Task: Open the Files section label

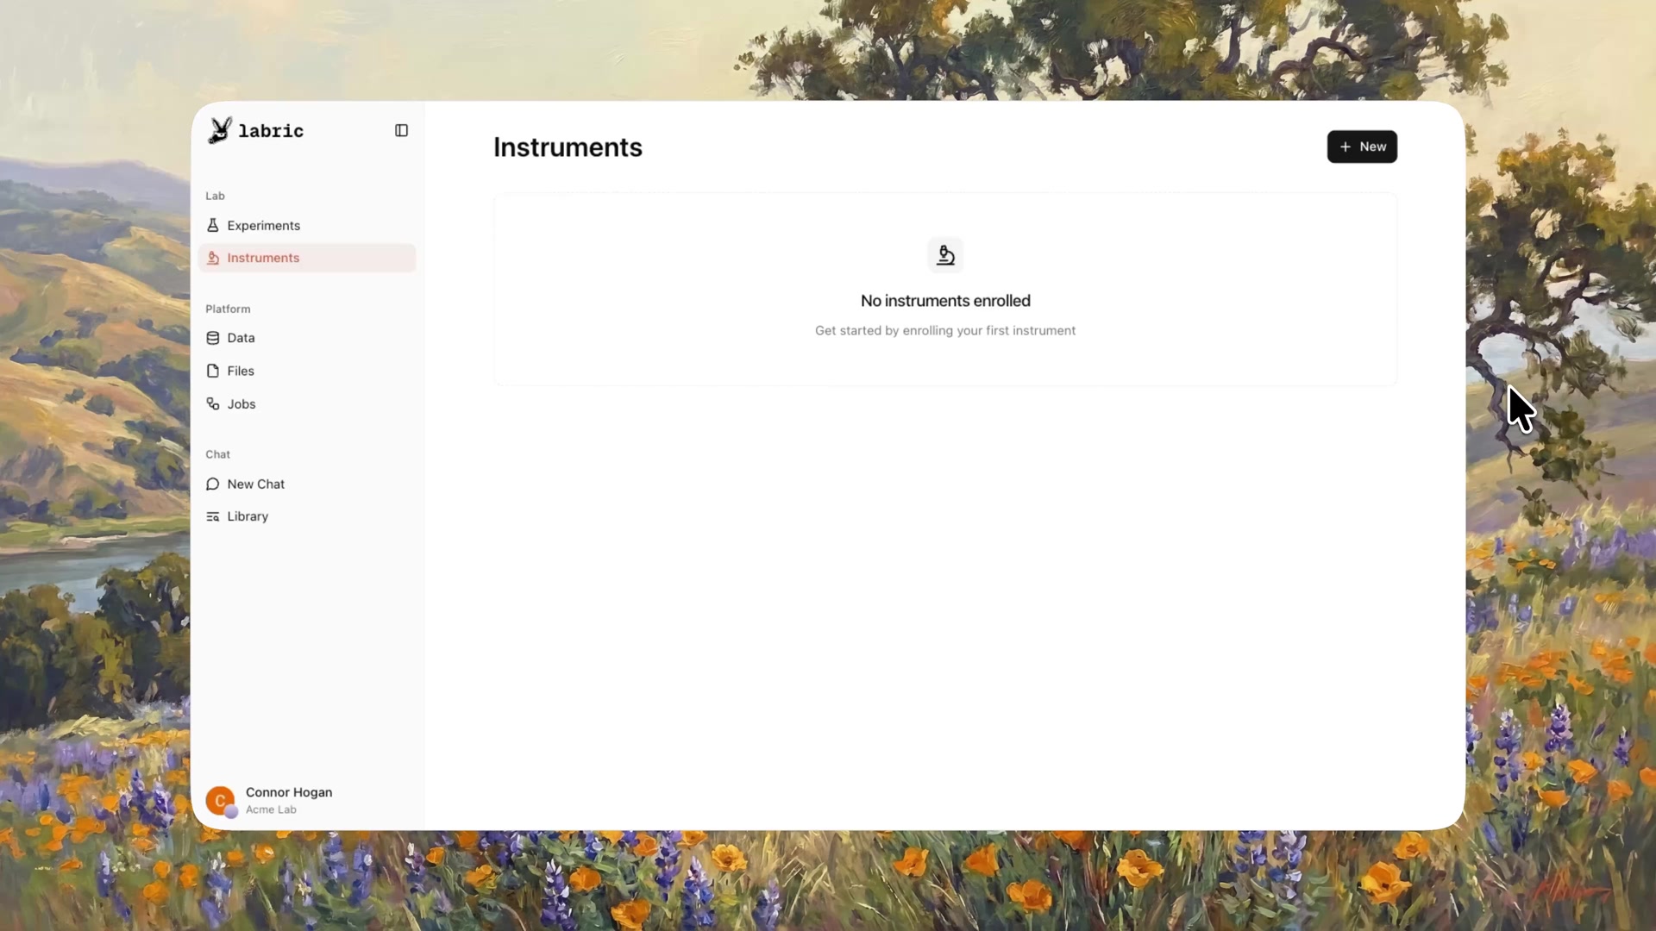Action: point(241,371)
